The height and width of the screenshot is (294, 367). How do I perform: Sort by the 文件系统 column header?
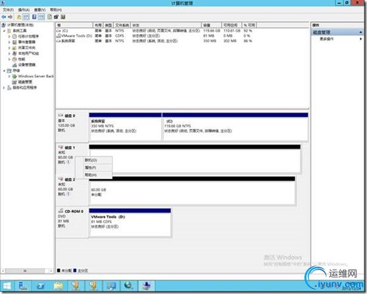(x=122, y=25)
